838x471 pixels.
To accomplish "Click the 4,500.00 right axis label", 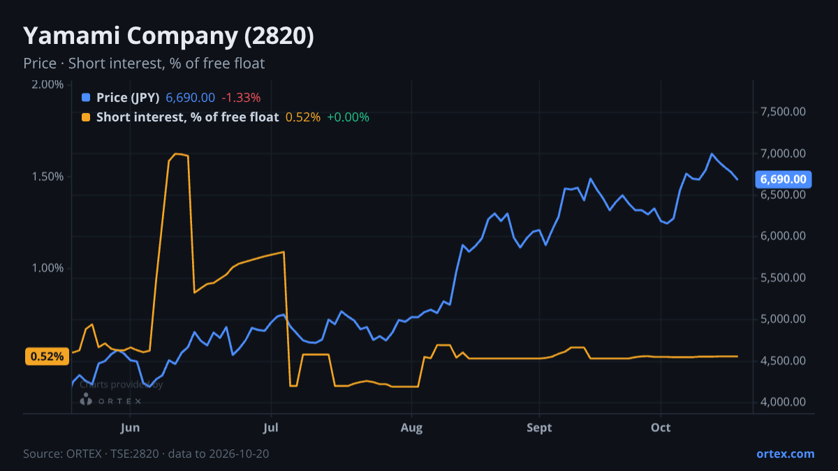I will point(783,361).
